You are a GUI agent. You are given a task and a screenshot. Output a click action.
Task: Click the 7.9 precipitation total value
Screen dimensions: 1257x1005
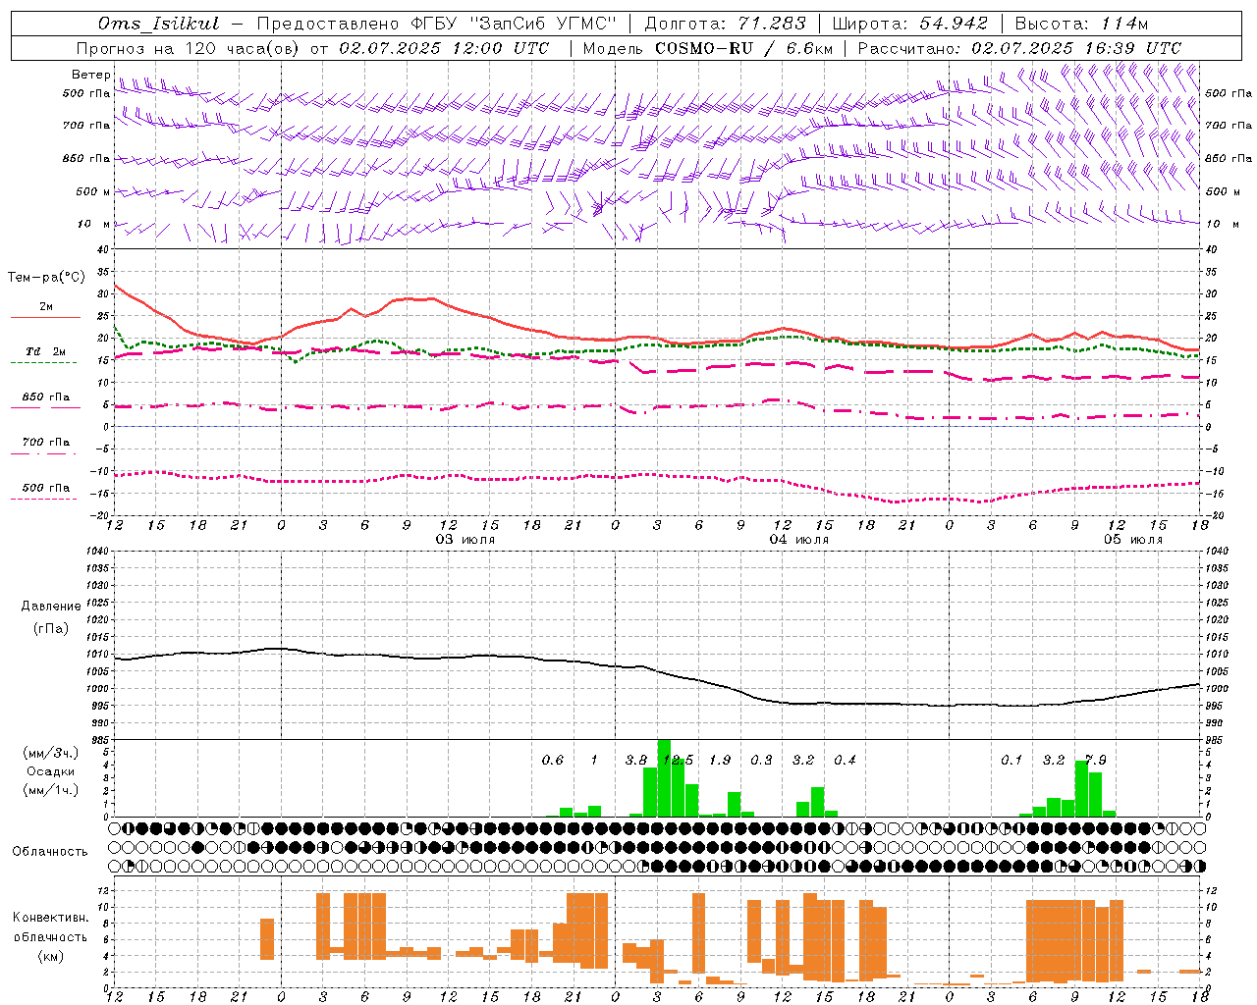1096,761
